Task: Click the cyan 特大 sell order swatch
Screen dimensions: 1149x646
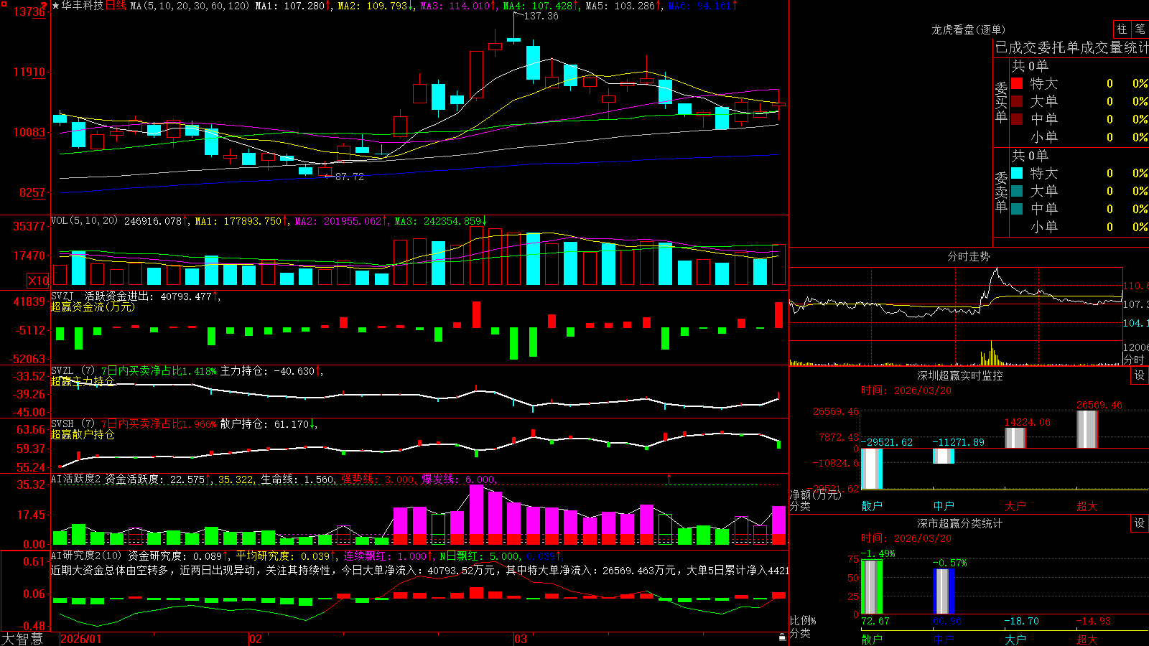Action: pos(1017,173)
